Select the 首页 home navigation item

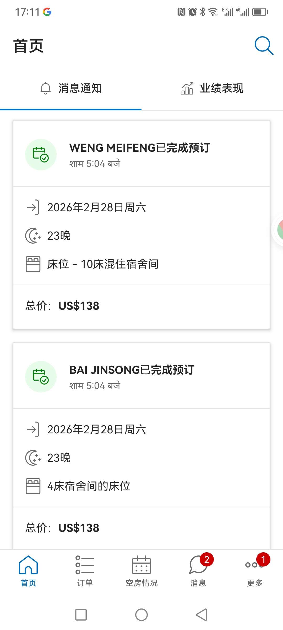click(28, 571)
